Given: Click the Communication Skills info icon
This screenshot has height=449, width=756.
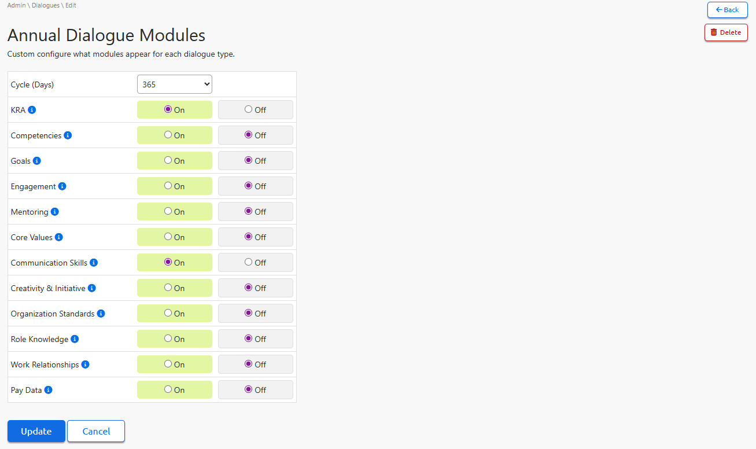Looking at the screenshot, I should (x=94, y=263).
